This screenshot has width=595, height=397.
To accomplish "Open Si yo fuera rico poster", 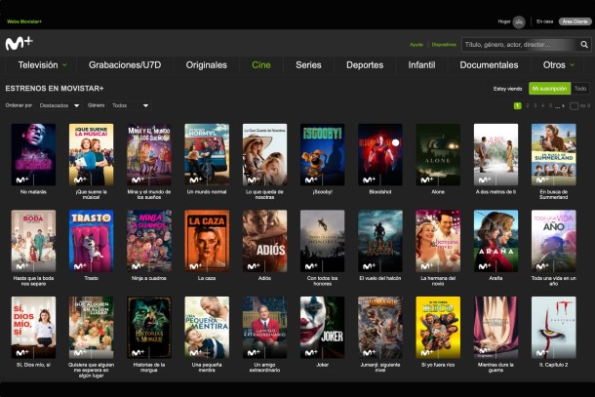I will tap(438, 328).
